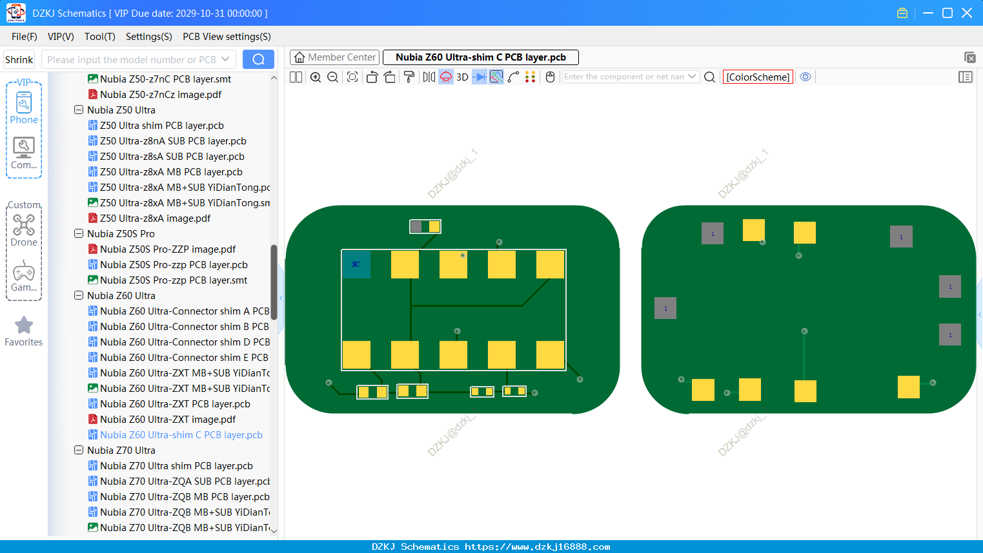Search for the entered component or net
Image resolution: width=983 pixels, height=553 pixels.
coord(709,77)
